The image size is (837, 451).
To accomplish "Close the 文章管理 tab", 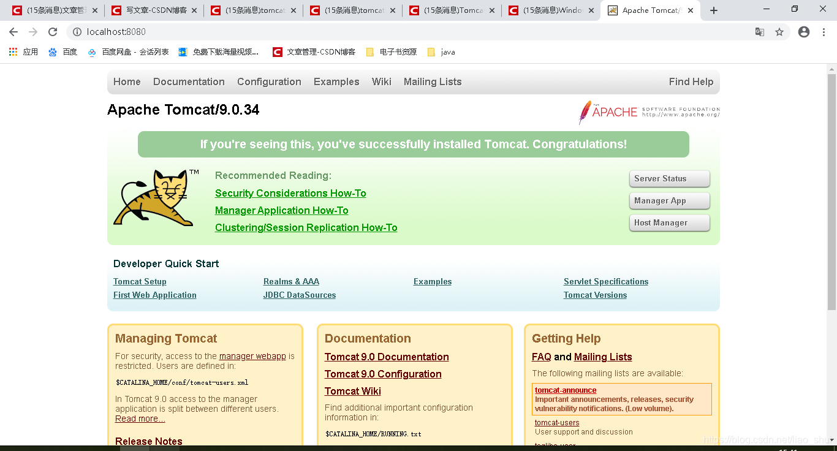I will tap(95, 10).
